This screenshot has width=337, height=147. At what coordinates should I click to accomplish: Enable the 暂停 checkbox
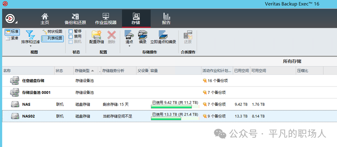(71, 31)
